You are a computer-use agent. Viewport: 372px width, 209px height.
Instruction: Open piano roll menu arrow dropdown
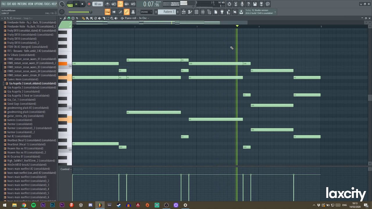(61, 18)
